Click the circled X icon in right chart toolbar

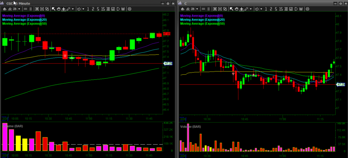click(307, 9)
